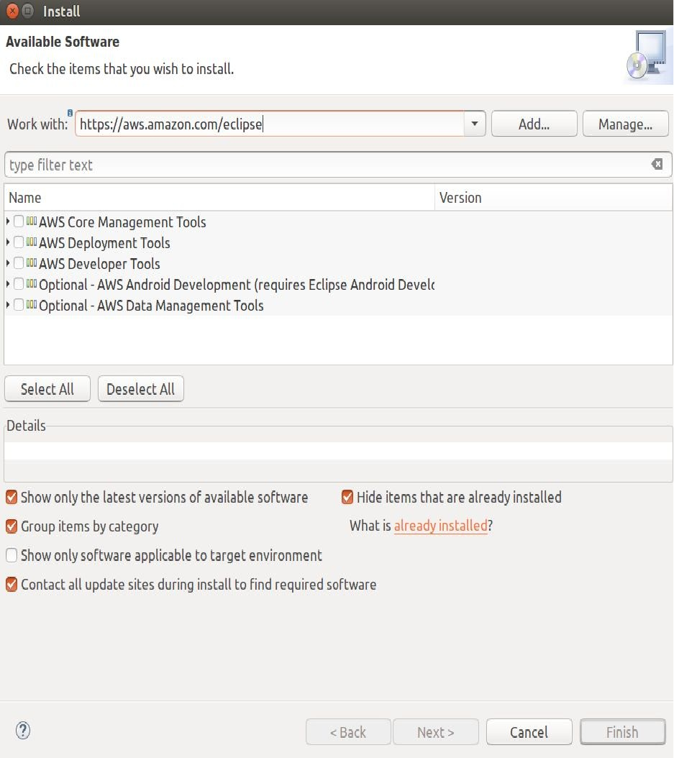674x758 pixels.
Task: Clear the filter text with the eraser icon
Action: click(x=657, y=164)
